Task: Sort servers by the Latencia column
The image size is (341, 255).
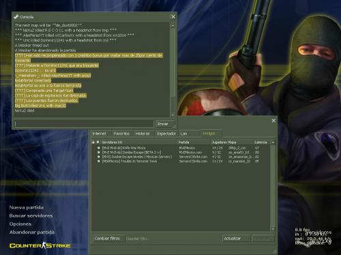Action: pos(262,142)
